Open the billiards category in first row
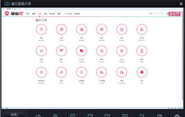 tap(61, 29)
